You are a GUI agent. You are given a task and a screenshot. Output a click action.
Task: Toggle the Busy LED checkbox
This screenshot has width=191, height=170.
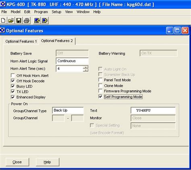point(13,86)
